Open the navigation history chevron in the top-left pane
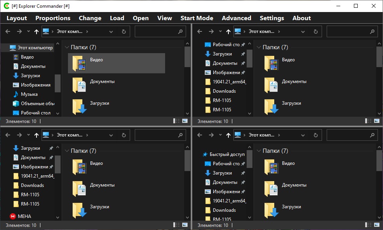Viewport: 383px width, 230px height. point(28,31)
